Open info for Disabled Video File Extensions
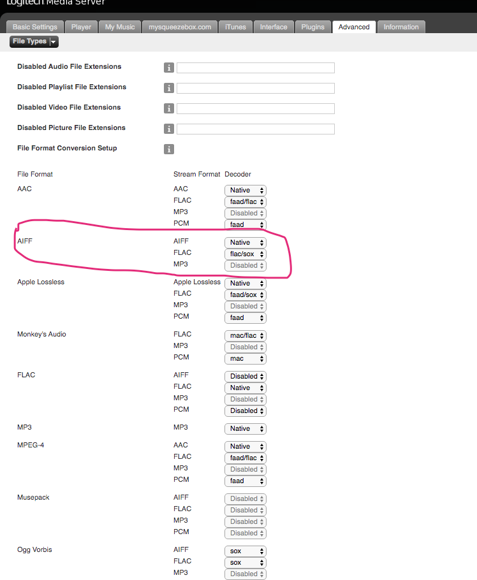The image size is (477, 580). 169,108
